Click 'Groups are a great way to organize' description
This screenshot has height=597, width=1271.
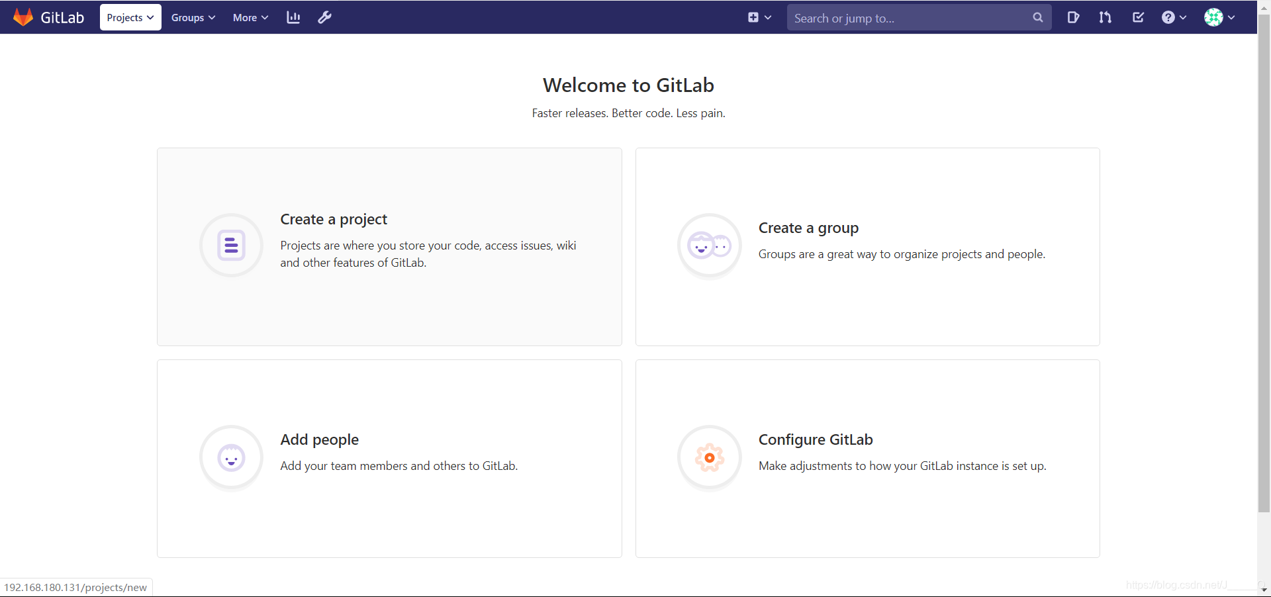click(902, 254)
